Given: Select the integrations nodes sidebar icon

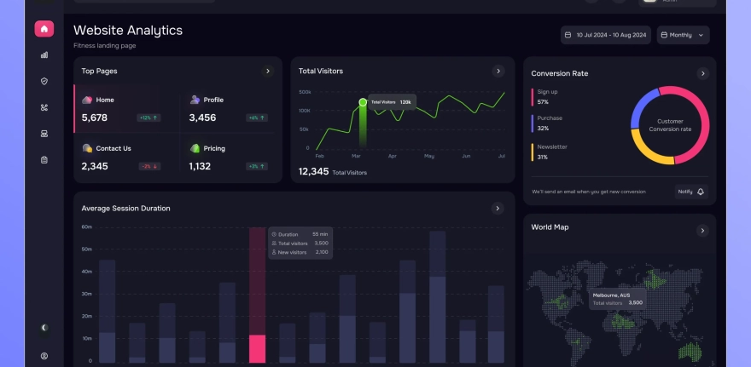Looking at the screenshot, I should pyautogui.click(x=44, y=107).
